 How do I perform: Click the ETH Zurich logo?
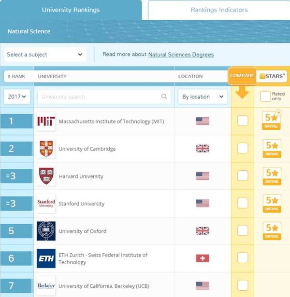[46, 258]
